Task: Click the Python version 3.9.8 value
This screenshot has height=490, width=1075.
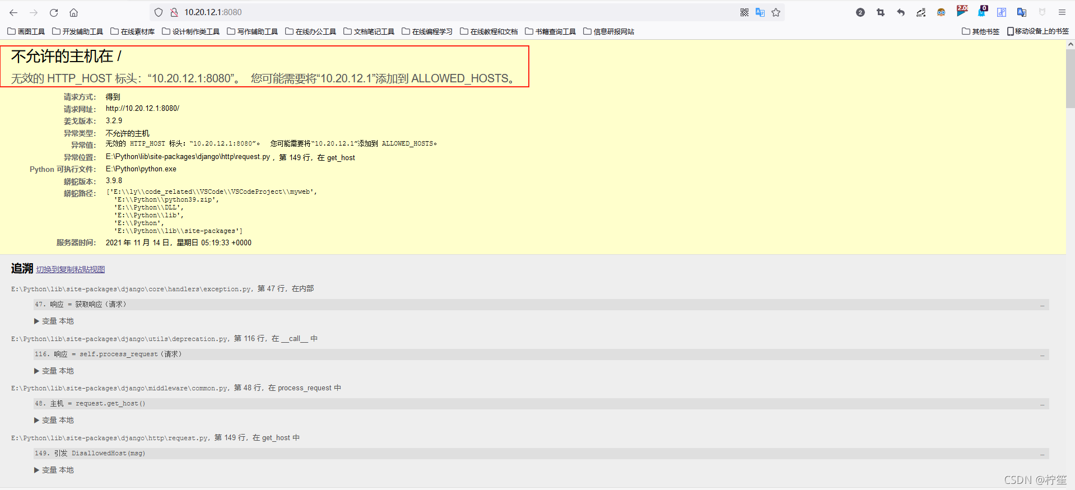Action: point(114,181)
